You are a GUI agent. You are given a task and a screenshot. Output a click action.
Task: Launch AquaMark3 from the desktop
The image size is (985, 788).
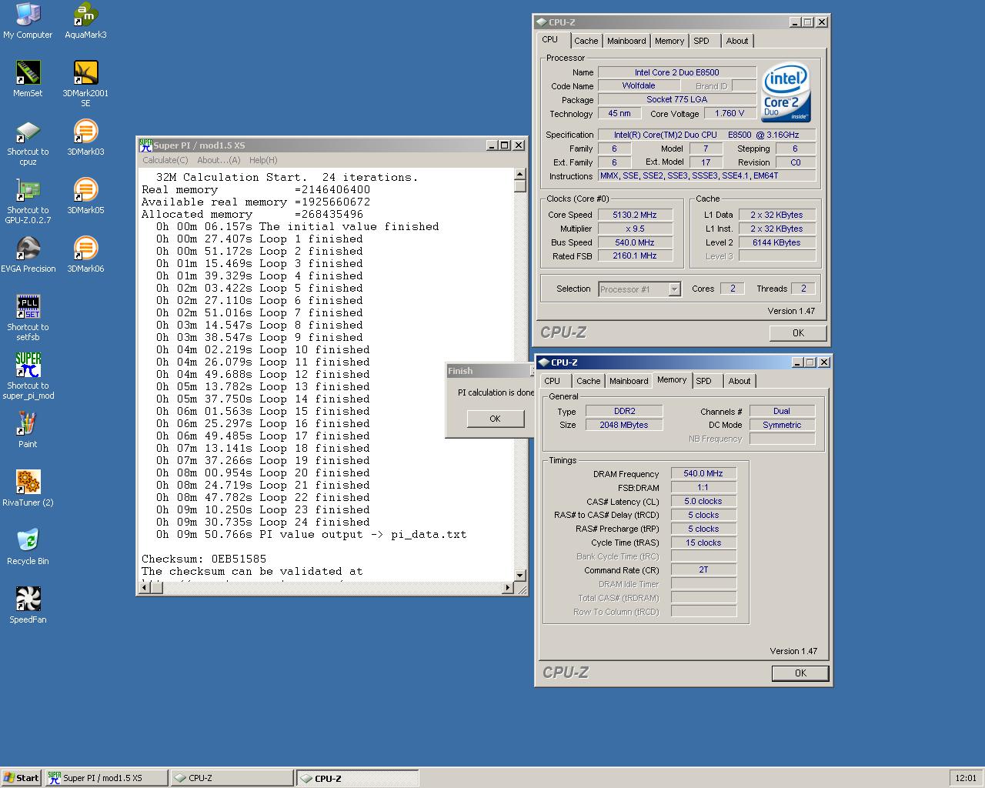click(85, 20)
